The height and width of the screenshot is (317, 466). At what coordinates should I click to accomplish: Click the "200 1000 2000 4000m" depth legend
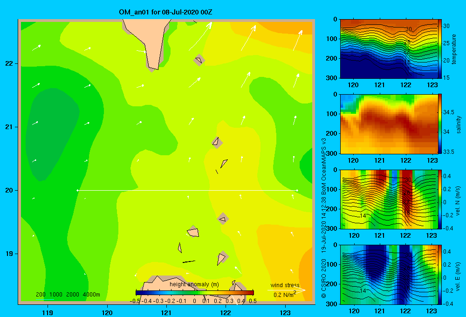pyautogui.click(x=68, y=295)
